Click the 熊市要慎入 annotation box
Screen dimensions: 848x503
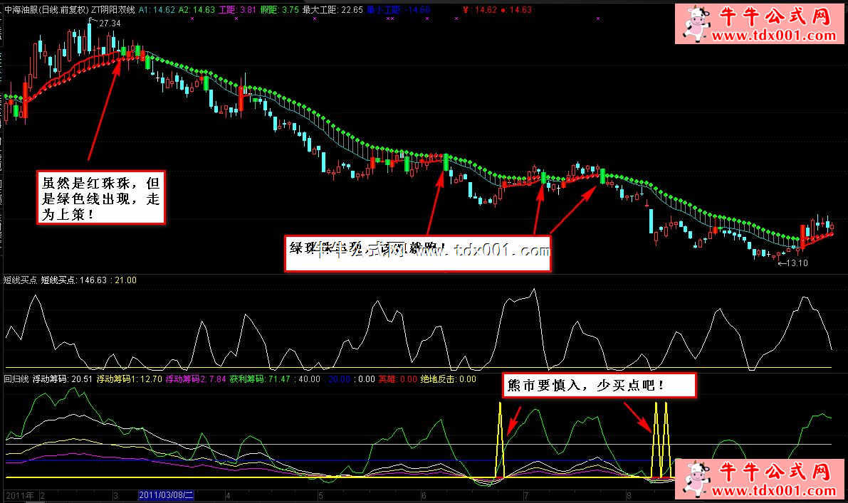click(598, 385)
